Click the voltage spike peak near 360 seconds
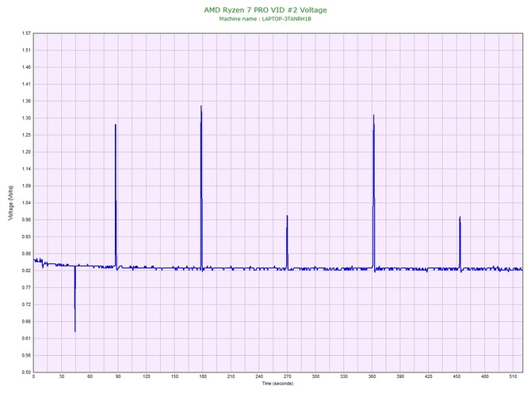The width and height of the screenshot is (531, 397). click(373, 115)
